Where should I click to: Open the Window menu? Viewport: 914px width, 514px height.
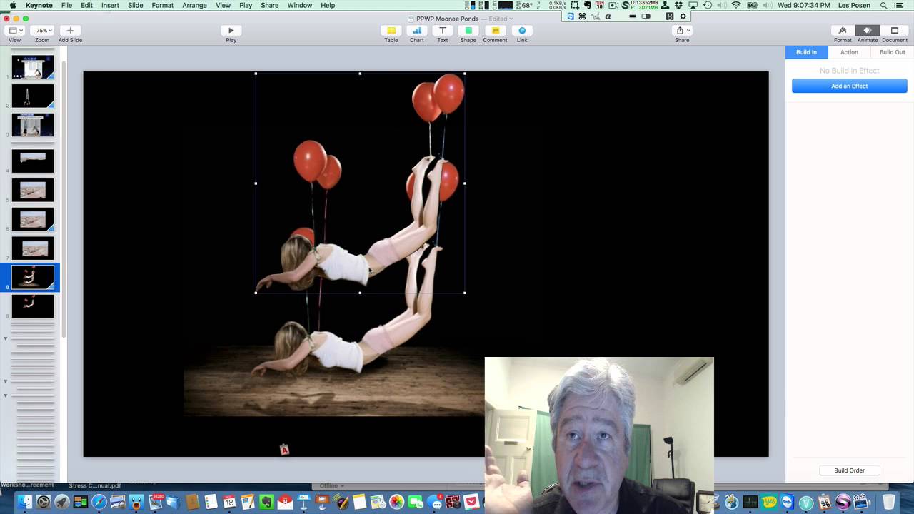coord(299,5)
